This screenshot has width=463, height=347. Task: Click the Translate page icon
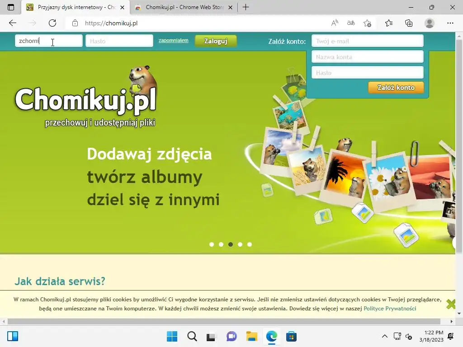coord(351,23)
